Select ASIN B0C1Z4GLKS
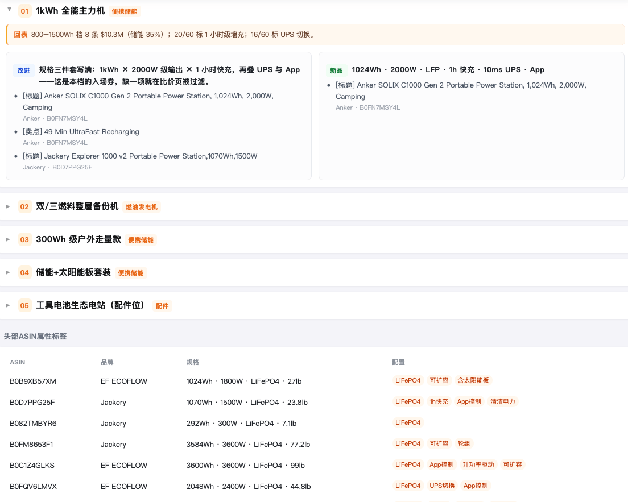The height and width of the screenshot is (502, 628). [x=32, y=466]
